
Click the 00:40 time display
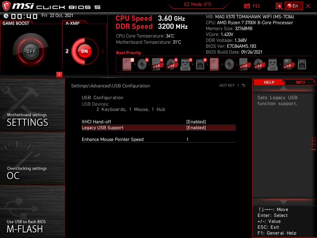click(x=24, y=16)
